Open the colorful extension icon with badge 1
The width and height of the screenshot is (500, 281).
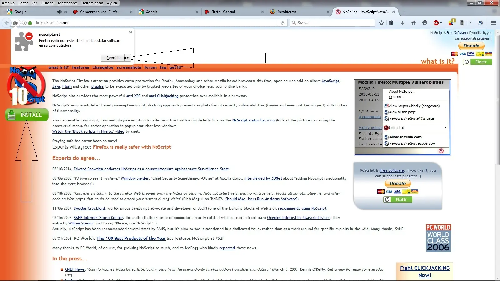pos(452,22)
